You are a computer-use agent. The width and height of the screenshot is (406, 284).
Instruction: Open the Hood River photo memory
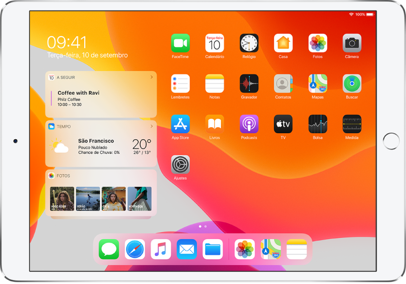pyautogui.click(x=62, y=199)
